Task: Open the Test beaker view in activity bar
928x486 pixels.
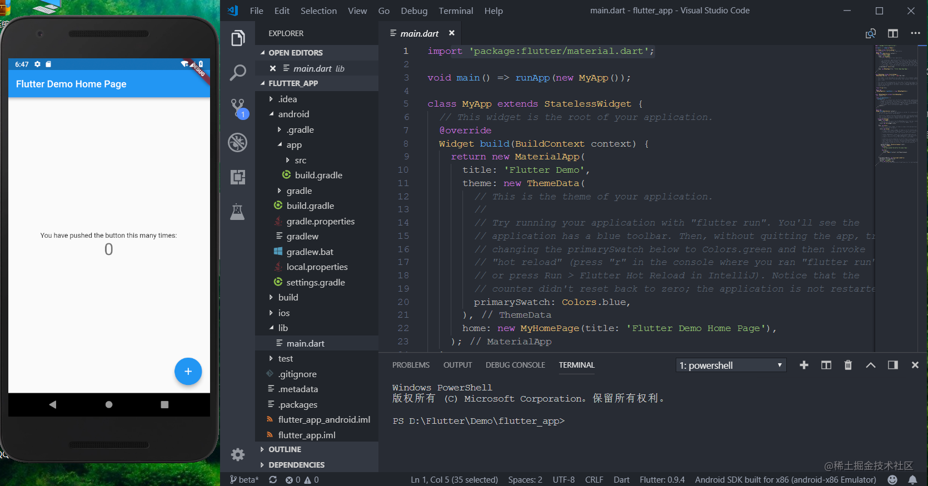Action: (x=238, y=212)
